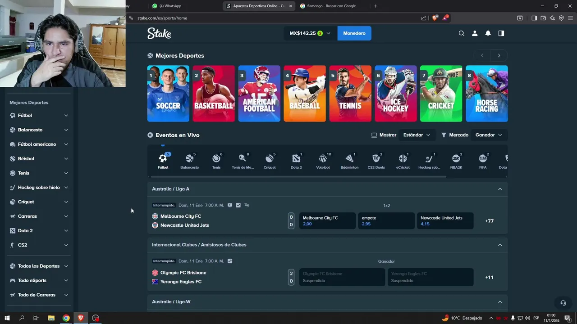The height and width of the screenshot is (324, 577).
Task: Open the notifications bell
Action: click(488, 33)
